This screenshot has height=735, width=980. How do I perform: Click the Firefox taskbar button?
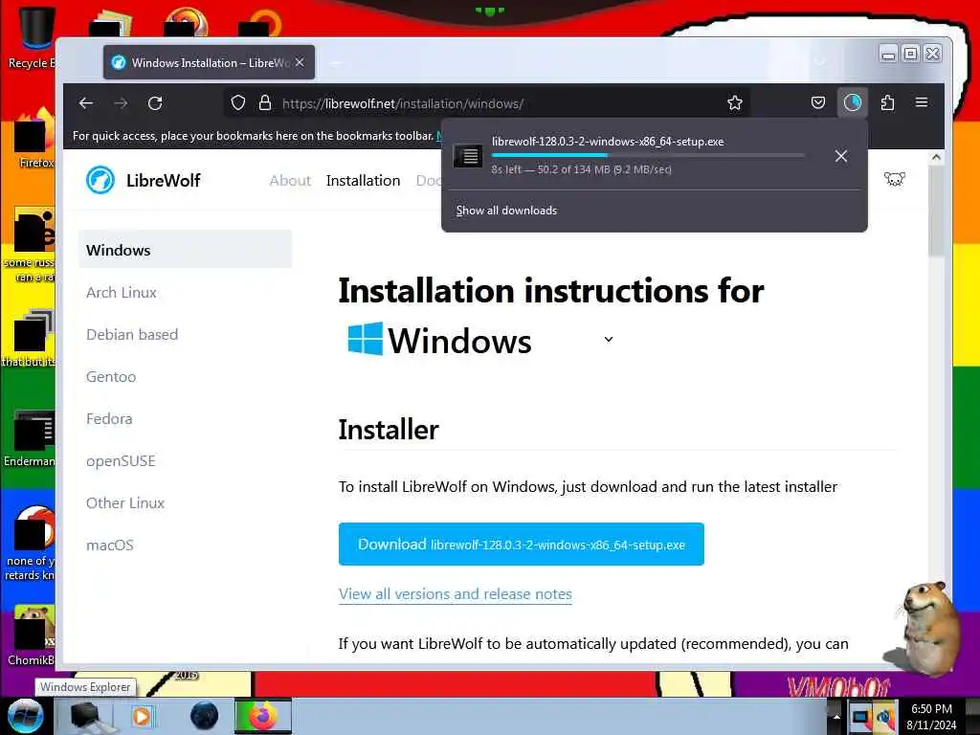point(263,716)
